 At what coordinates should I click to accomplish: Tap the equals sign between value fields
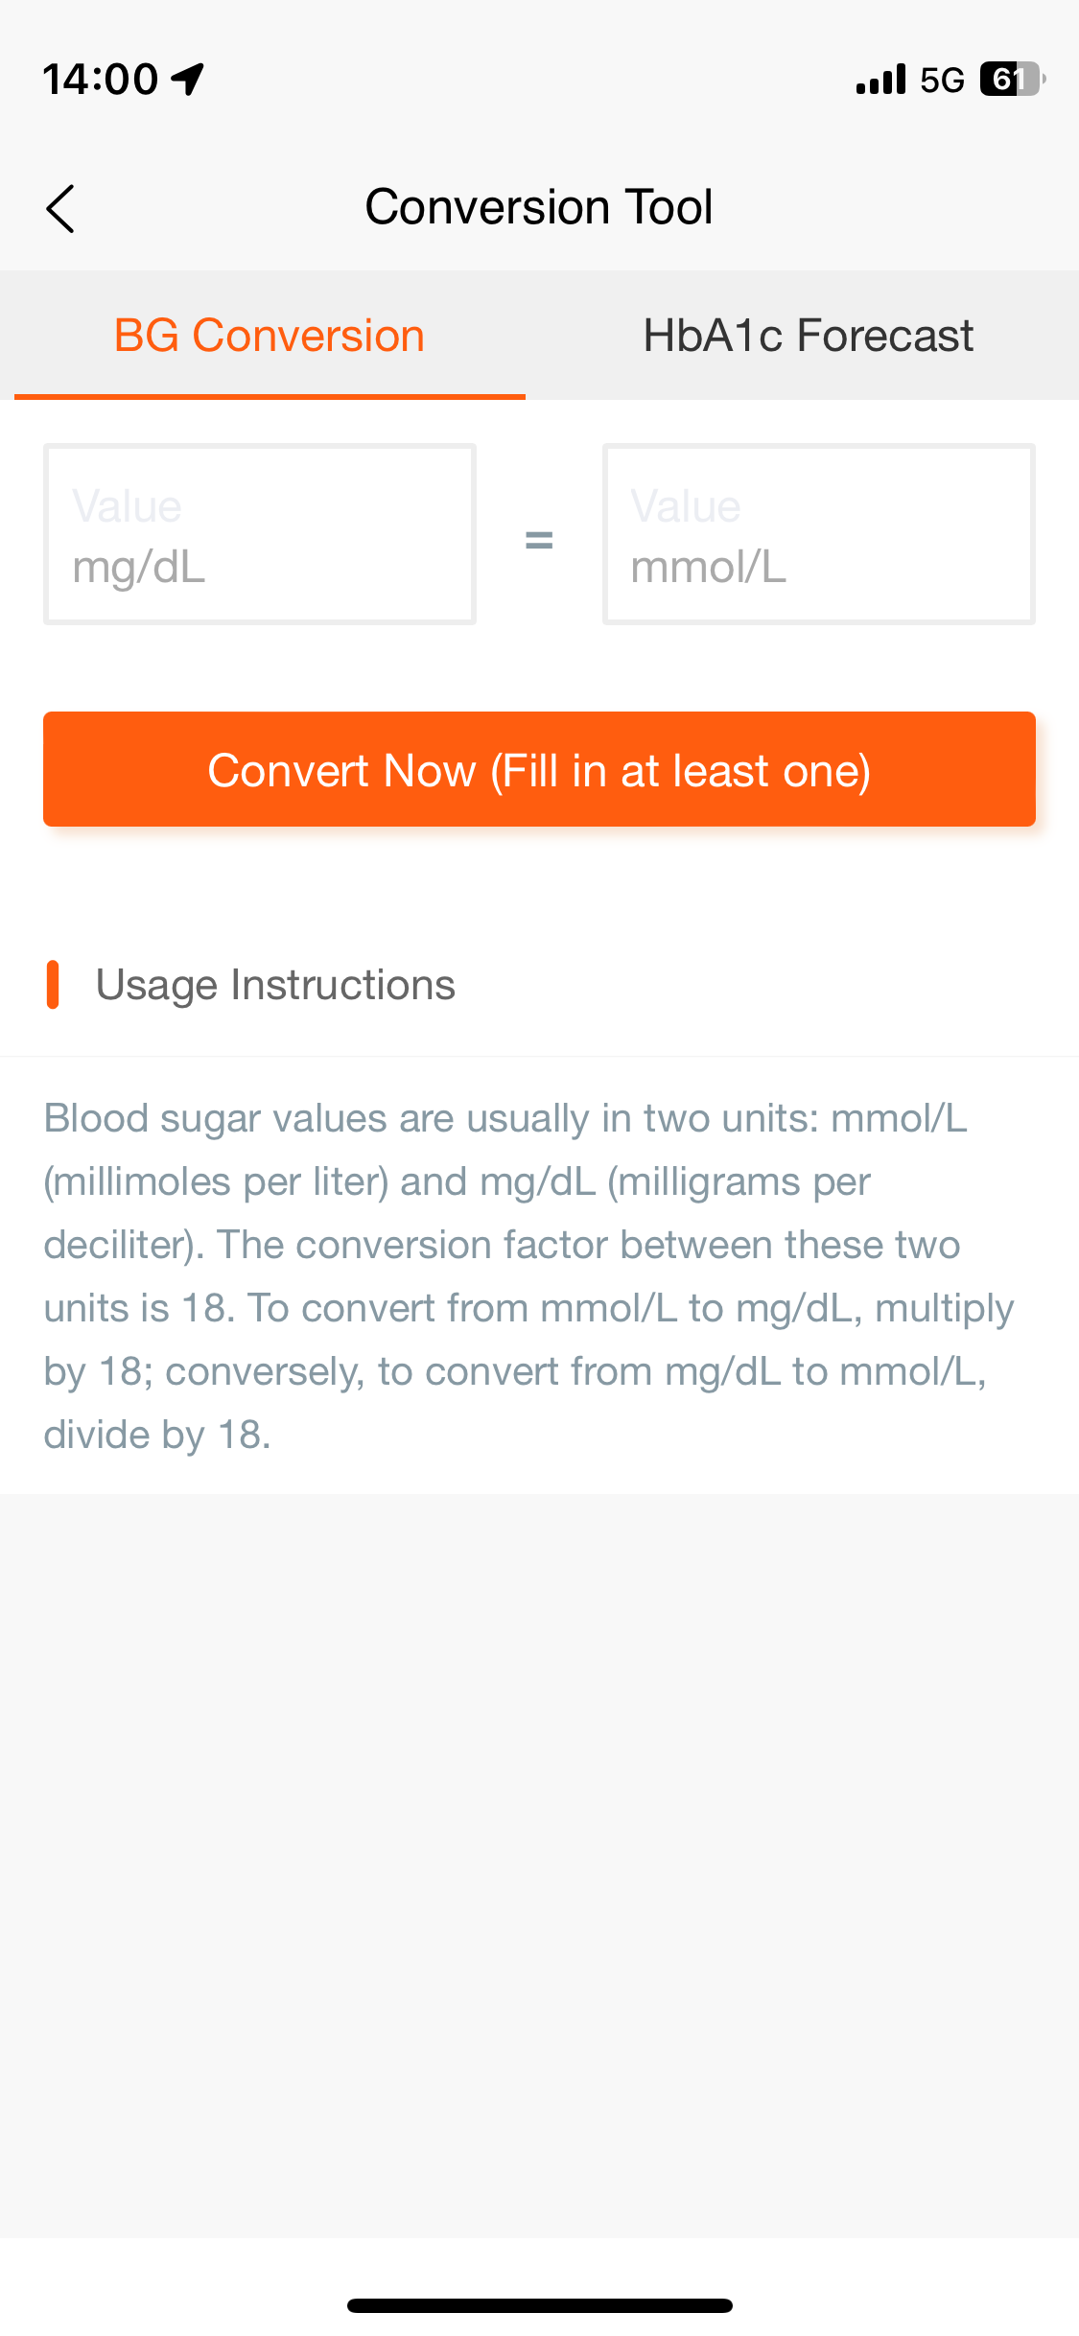[539, 541]
